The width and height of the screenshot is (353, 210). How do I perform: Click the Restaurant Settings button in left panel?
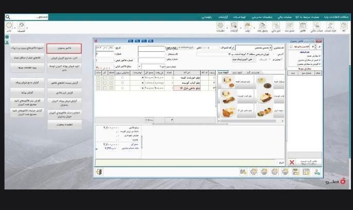[64, 124]
